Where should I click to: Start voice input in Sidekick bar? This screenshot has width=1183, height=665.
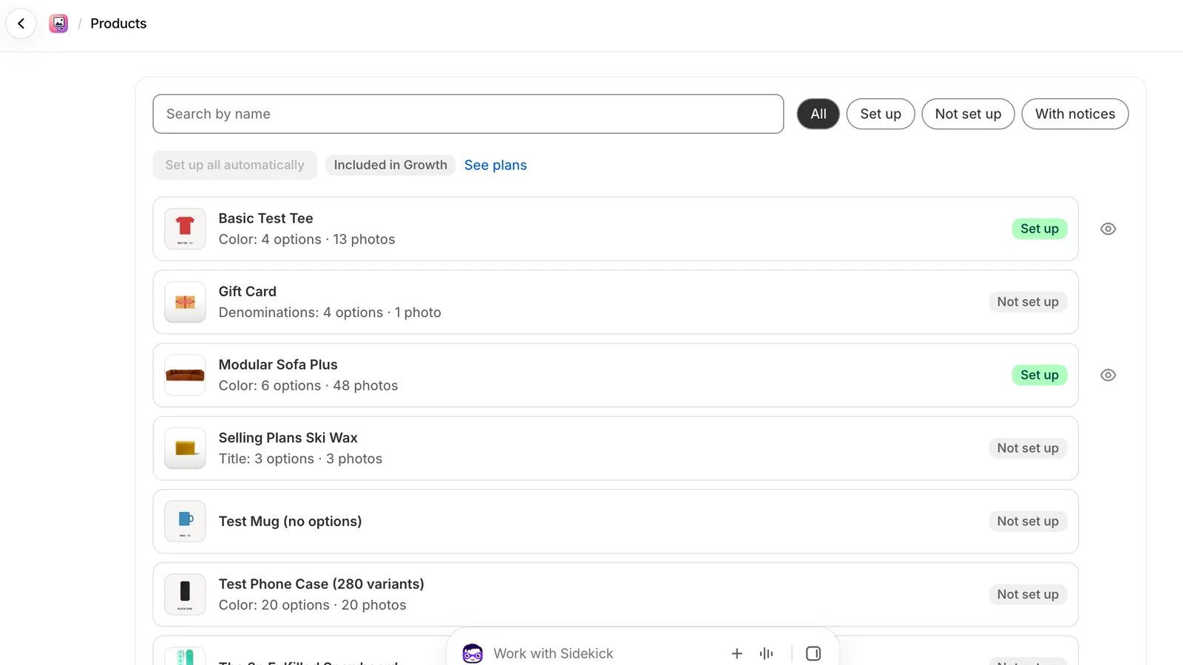(x=766, y=653)
